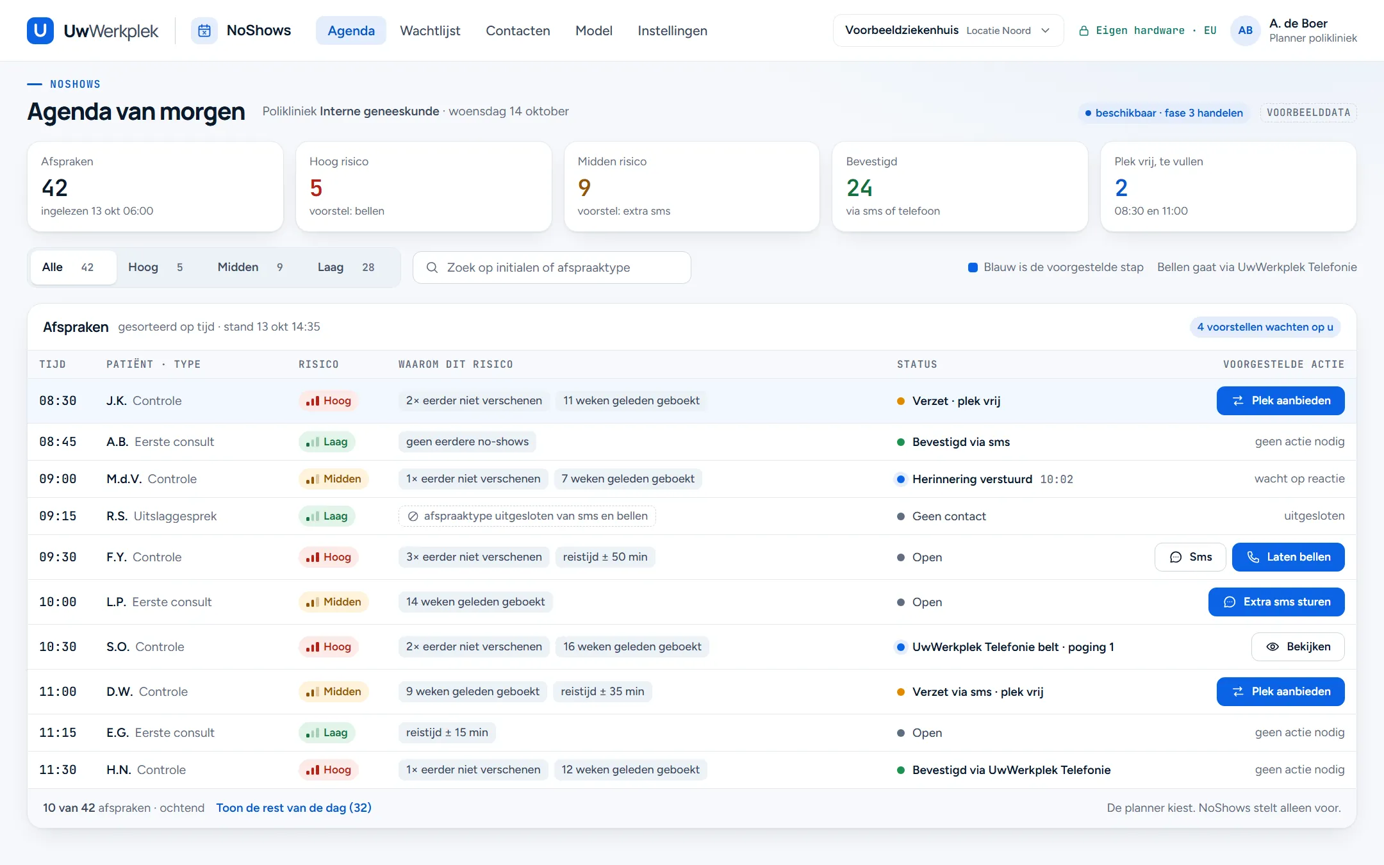The height and width of the screenshot is (865, 1384).
Task: Click the Plek vrij, te vullen card
Action: pyautogui.click(x=1228, y=186)
